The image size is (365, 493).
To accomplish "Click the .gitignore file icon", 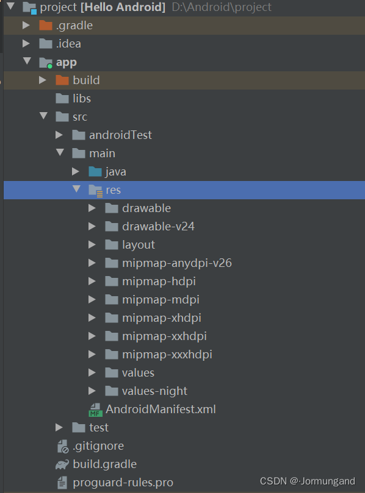I will (x=63, y=446).
